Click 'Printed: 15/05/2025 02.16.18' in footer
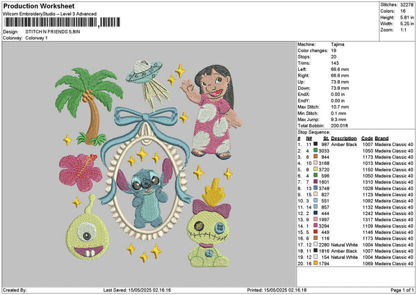 pyautogui.click(x=277, y=290)
